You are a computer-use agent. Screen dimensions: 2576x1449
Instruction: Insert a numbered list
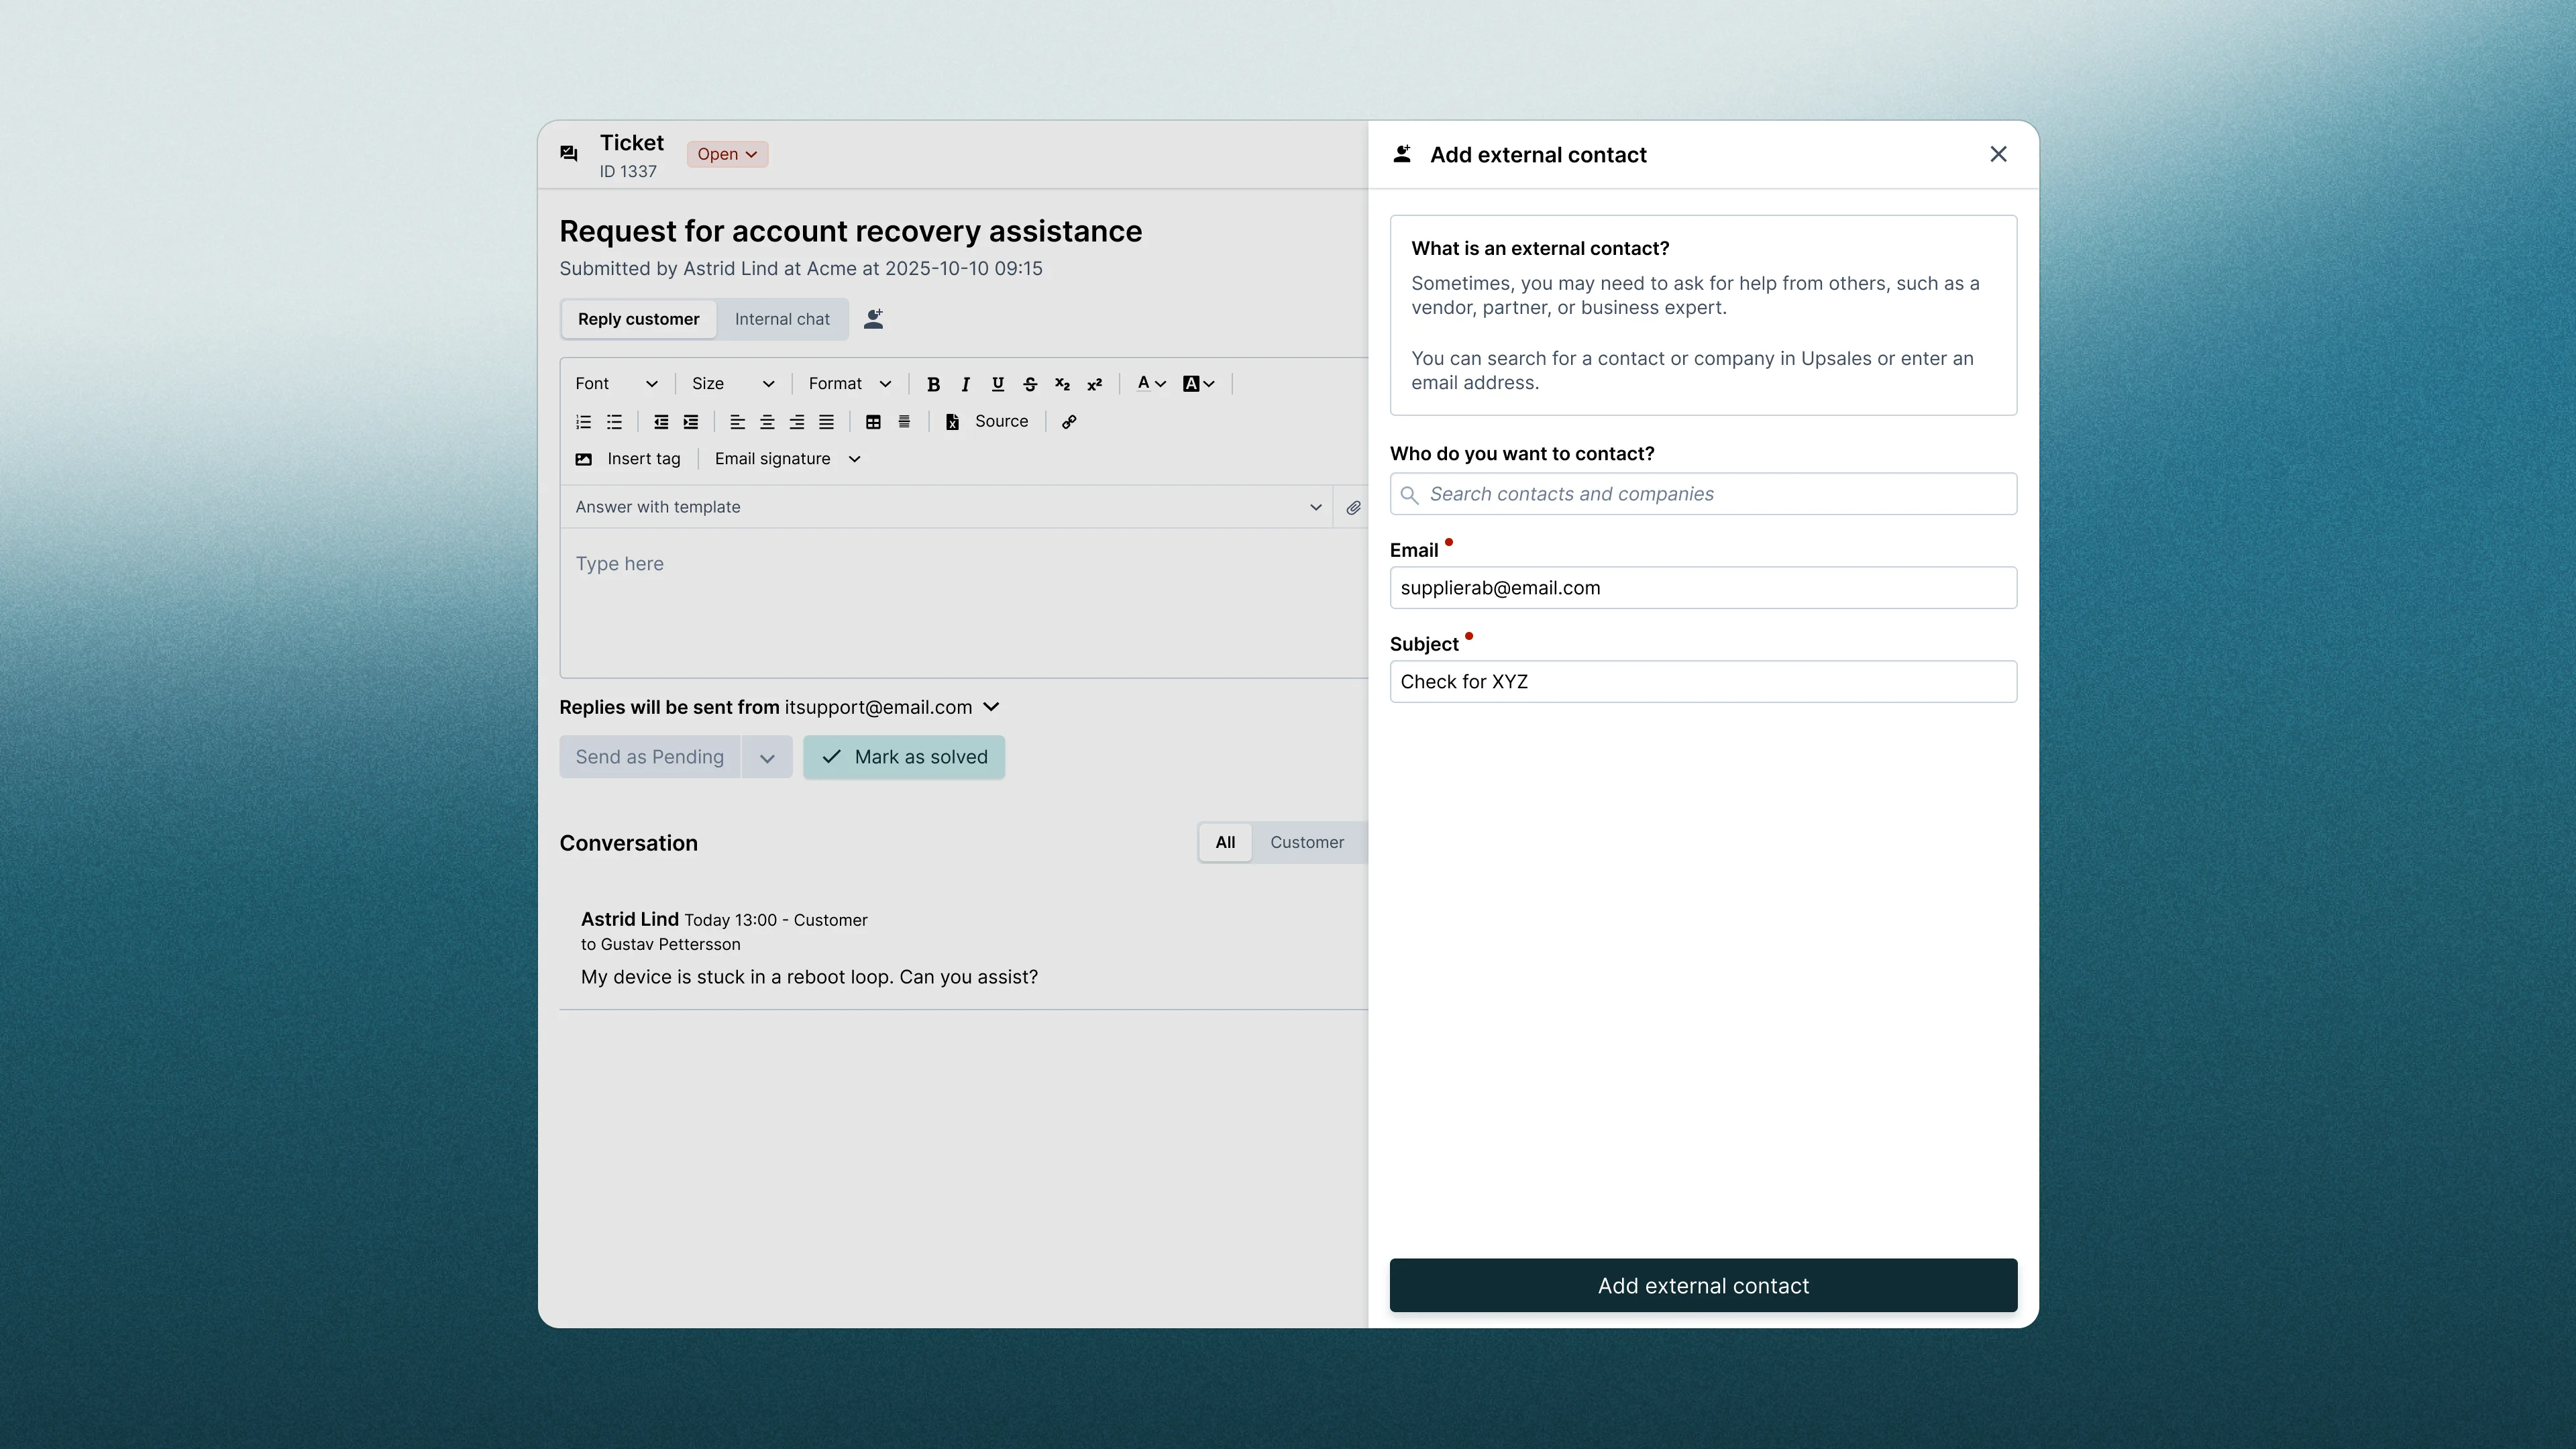point(584,422)
